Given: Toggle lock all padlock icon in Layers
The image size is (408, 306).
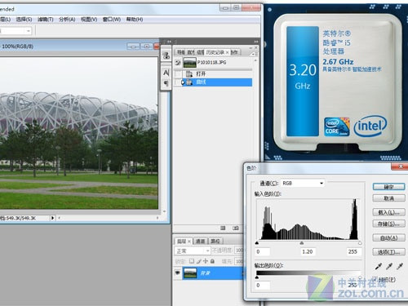Looking at the screenshot, I should point(212,261).
